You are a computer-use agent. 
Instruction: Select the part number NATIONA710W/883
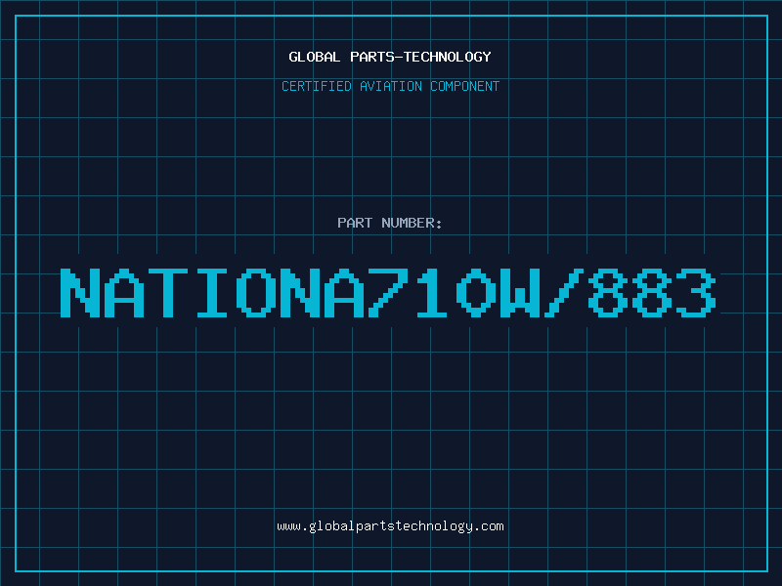388,292
